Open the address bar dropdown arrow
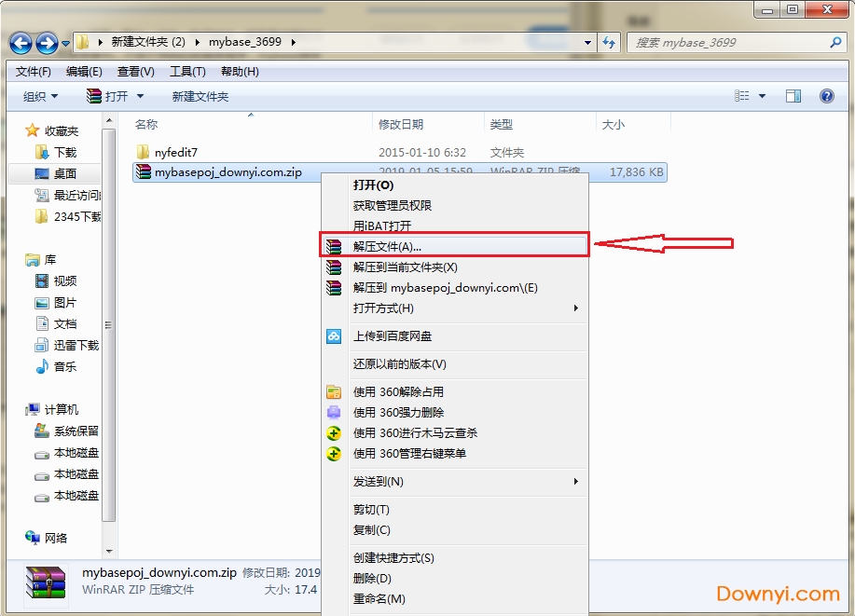Screen dimensions: 855x616 point(588,43)
